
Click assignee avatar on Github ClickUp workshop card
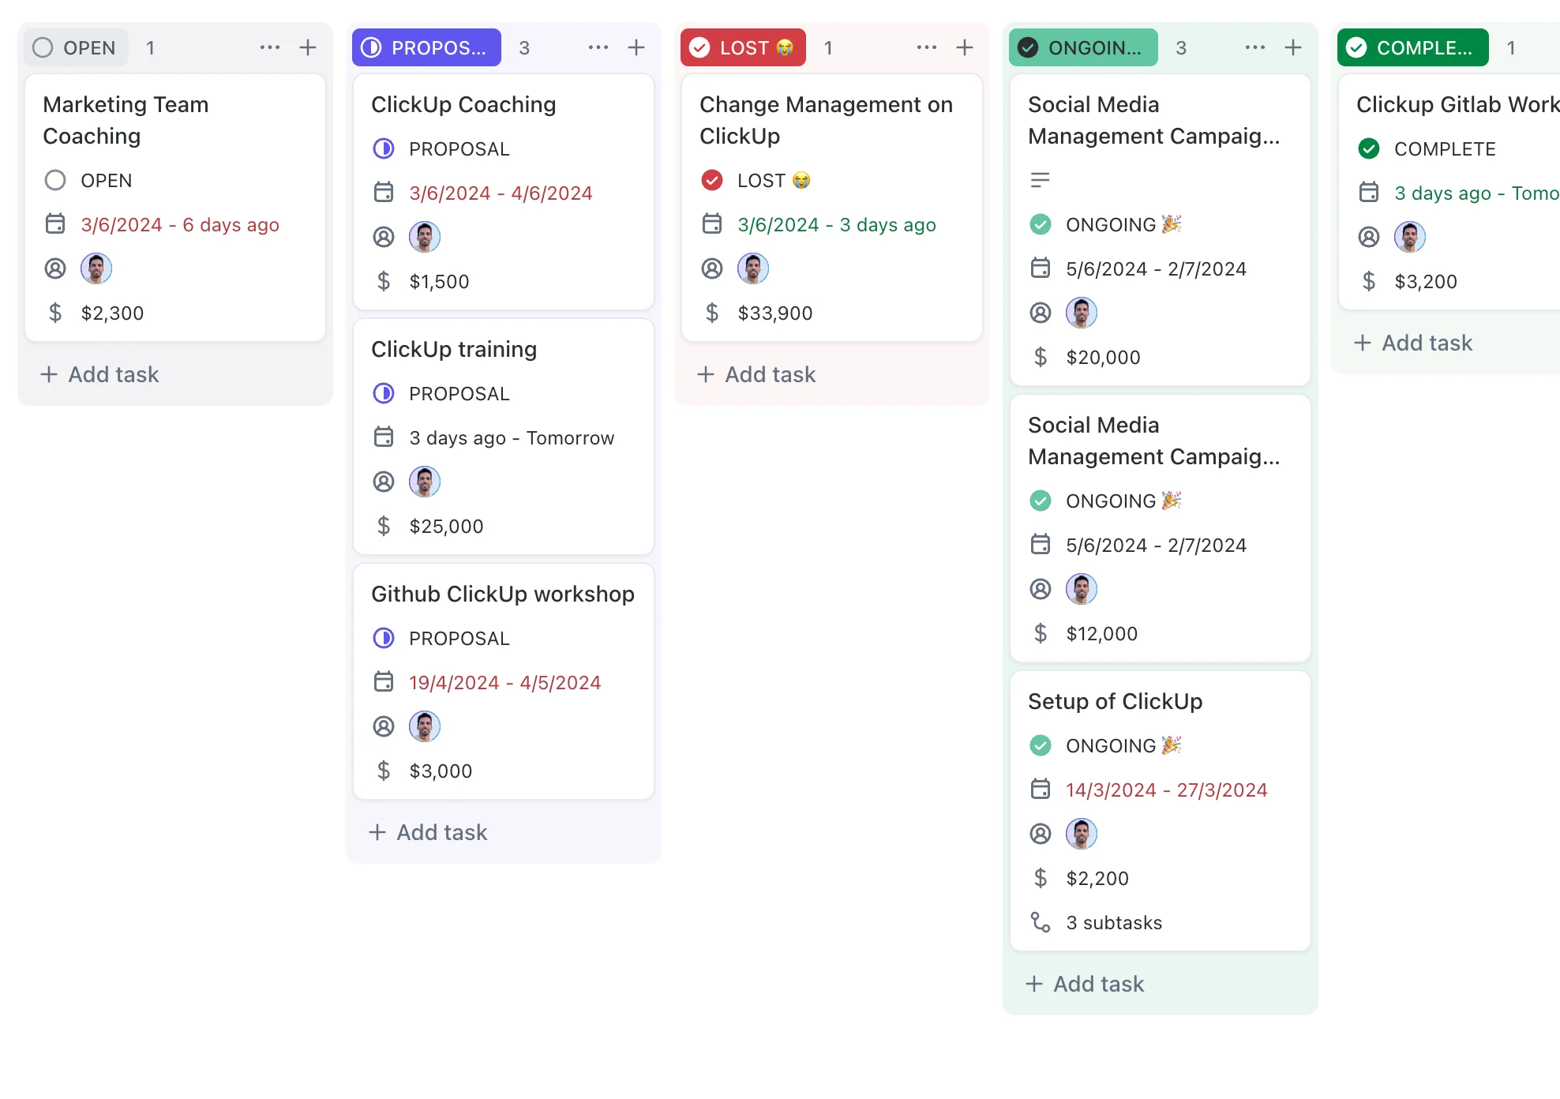click(425, 726)
